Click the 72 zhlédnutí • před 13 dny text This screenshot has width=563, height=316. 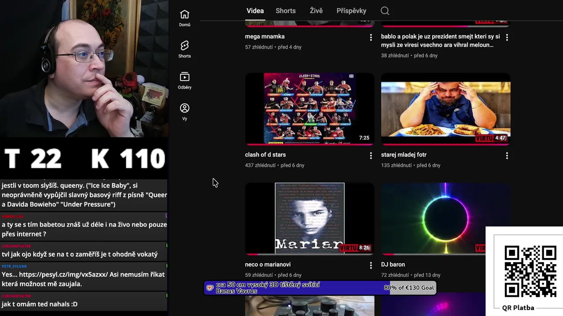click(x=411, y=275)
